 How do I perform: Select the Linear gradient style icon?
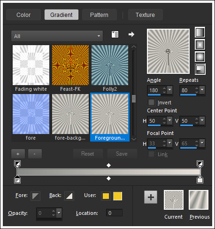pyautogui.click(x=200, y=32)
